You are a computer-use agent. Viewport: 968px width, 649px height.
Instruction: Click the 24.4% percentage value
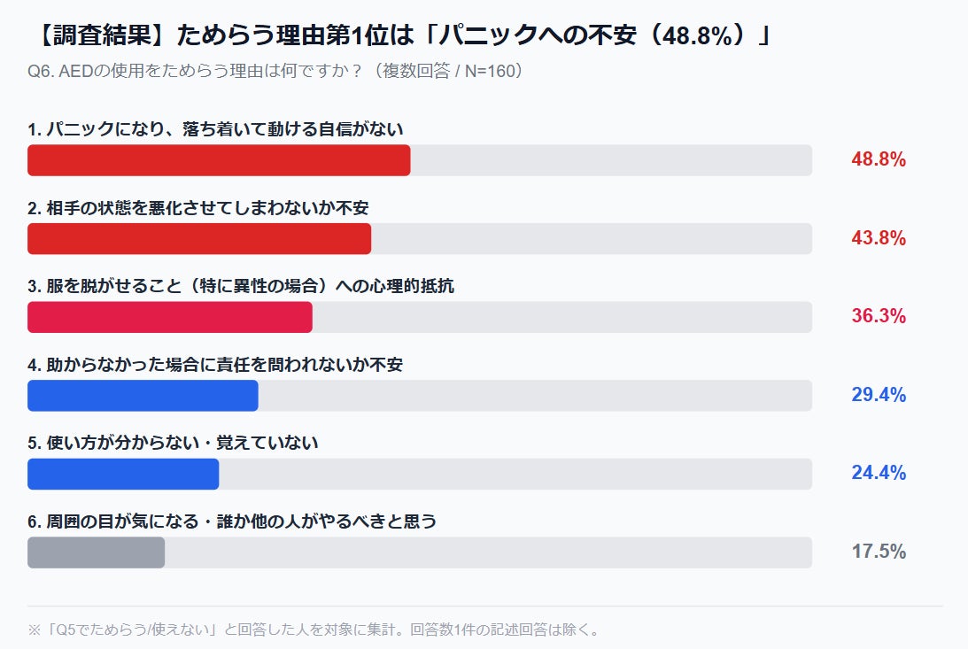click(x=879, y=473)
